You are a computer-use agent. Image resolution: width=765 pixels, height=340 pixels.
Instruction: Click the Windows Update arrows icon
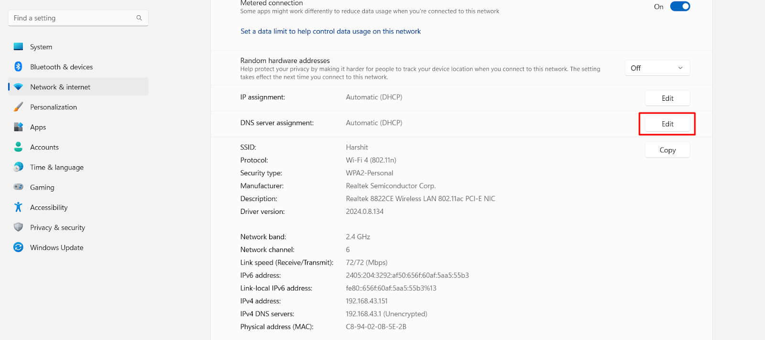[18, 247]
